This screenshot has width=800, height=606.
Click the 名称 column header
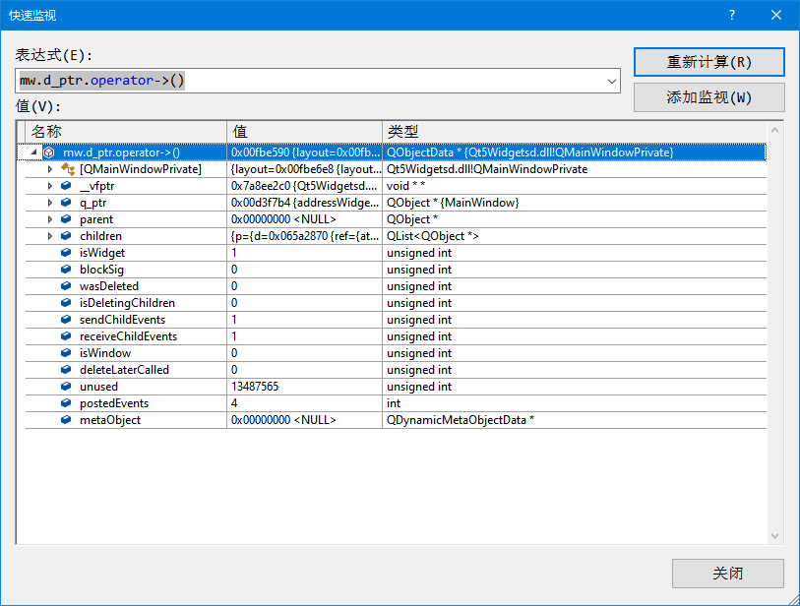coord(126,132)
